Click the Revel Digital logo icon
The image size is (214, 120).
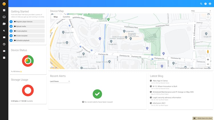click(x=4, y=4)
